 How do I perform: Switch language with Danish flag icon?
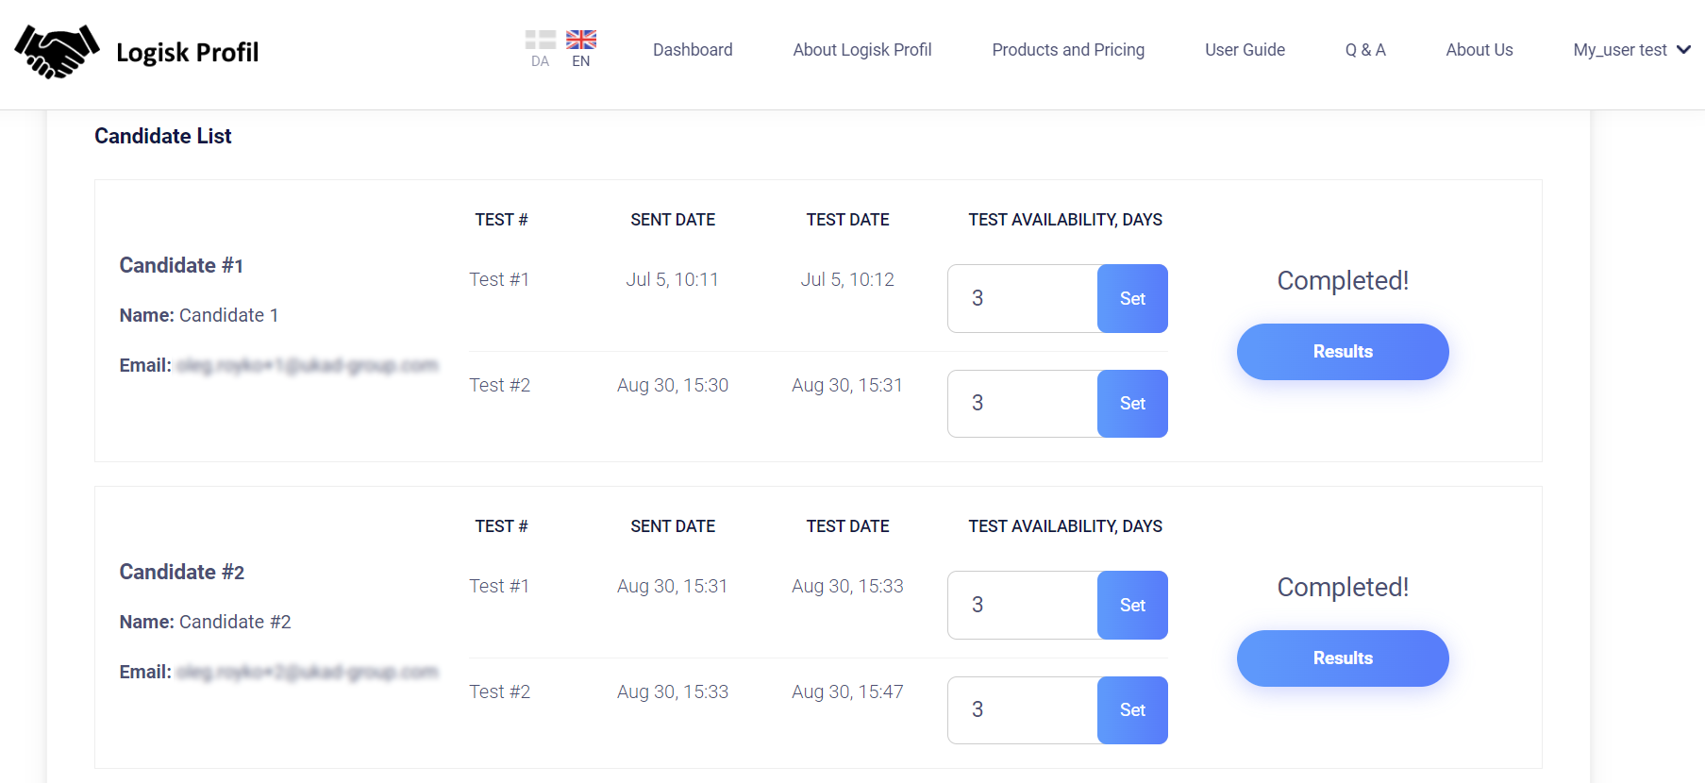541,40
